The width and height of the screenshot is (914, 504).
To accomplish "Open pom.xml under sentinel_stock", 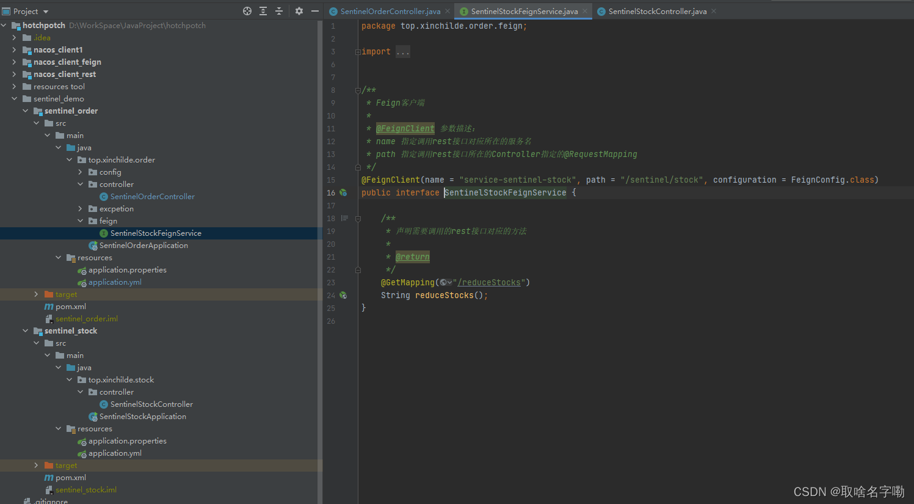I will [x=70, y=477].
